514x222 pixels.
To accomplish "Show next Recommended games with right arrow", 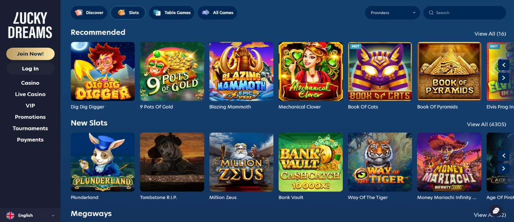I will point(504,77).
